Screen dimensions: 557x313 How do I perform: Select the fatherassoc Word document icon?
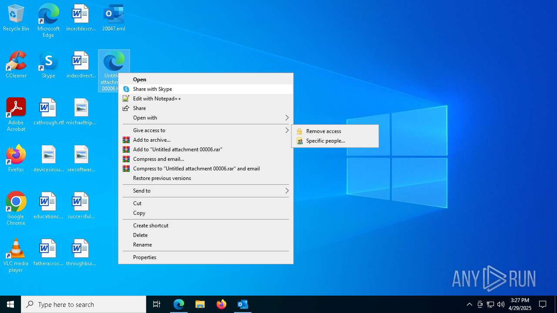point(48,253)
